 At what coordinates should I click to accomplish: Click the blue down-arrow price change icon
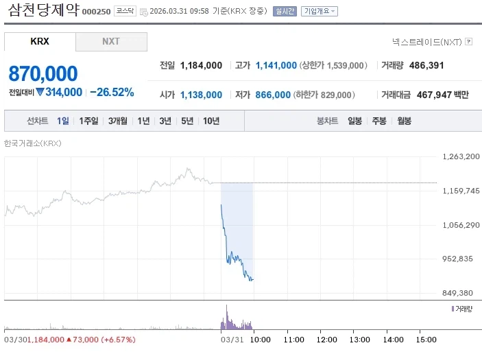[40, 92]
